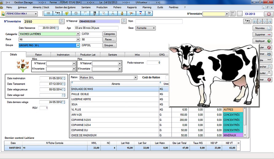This screenshot has height=159, width=274.
Task: Click the Nom input field
Action: [159, 21]
